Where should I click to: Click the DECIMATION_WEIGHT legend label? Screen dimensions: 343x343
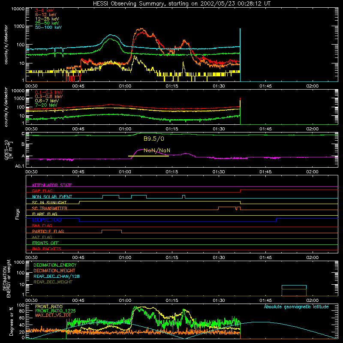(54, 271)
